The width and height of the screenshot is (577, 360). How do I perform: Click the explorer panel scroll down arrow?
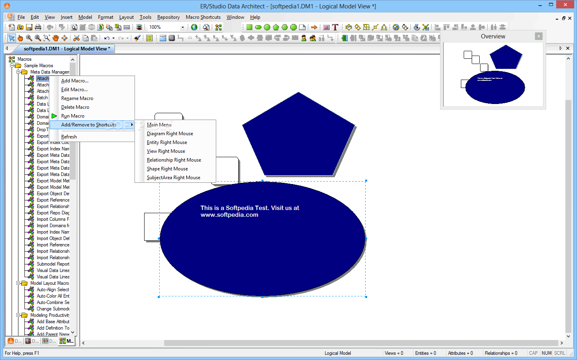(72, 332)
